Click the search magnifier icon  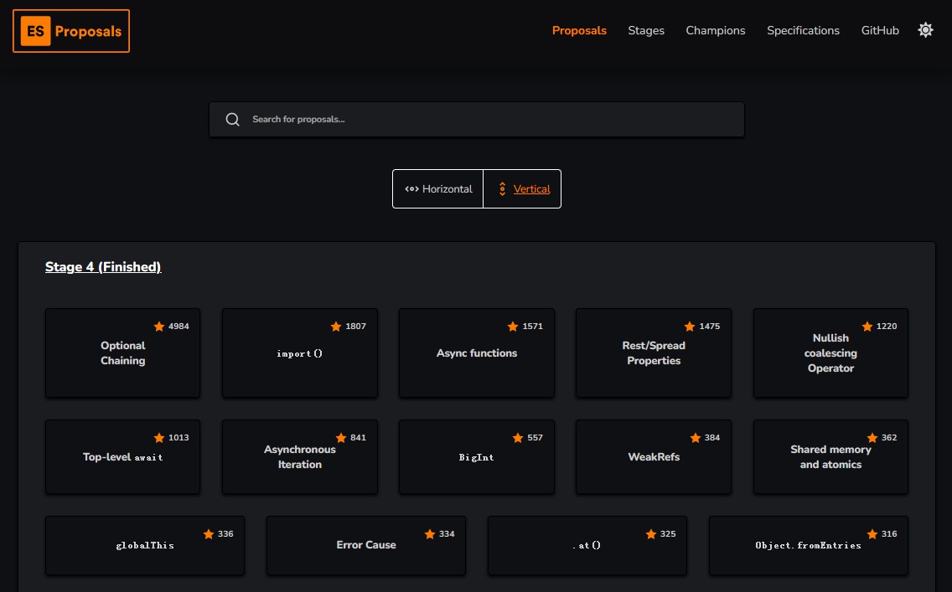(233, 120)
